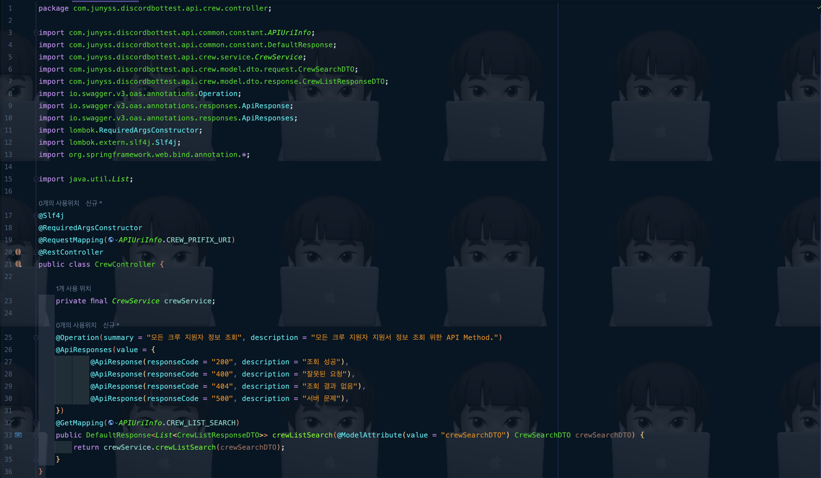Click the CrewService type in the field declaration
This screenshot has height=478, width=821.
[135, 301]
